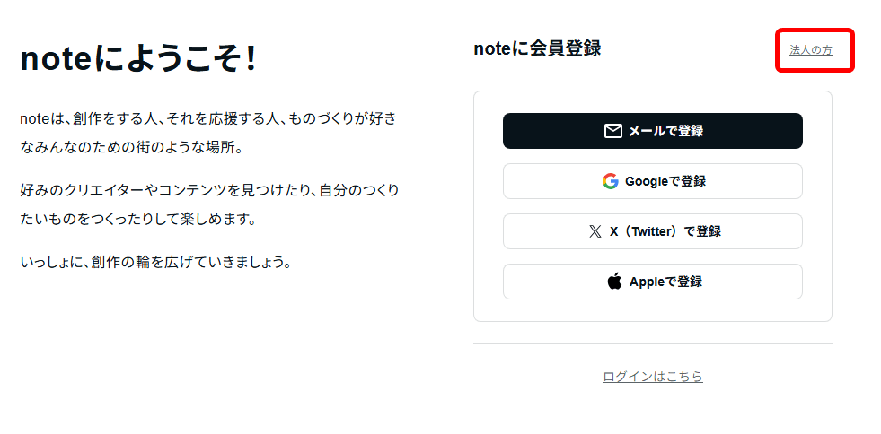Click the divider line above login link
The width and height of the screenshot is (881, 434).
pyautogui.click(x=653, y=343)
